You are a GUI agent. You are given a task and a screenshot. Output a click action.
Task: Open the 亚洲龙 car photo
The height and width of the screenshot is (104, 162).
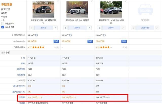(x=77, y=9)
